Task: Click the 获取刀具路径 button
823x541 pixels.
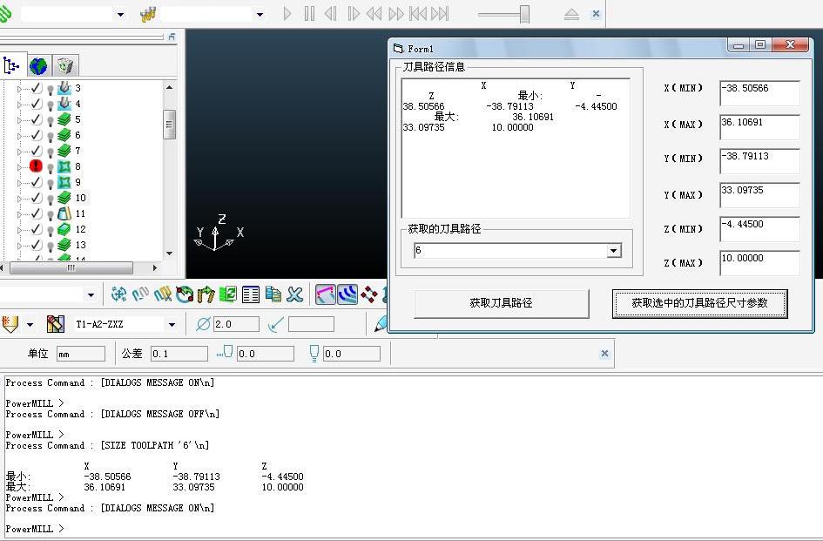Action: [x=502, y=303]
